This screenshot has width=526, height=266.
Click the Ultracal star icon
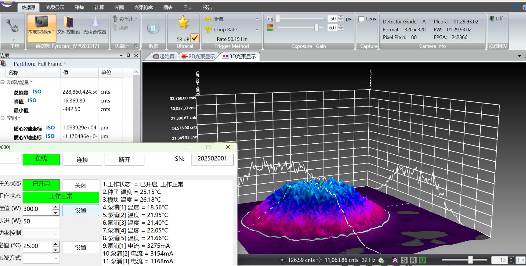[x=183, y=23]
